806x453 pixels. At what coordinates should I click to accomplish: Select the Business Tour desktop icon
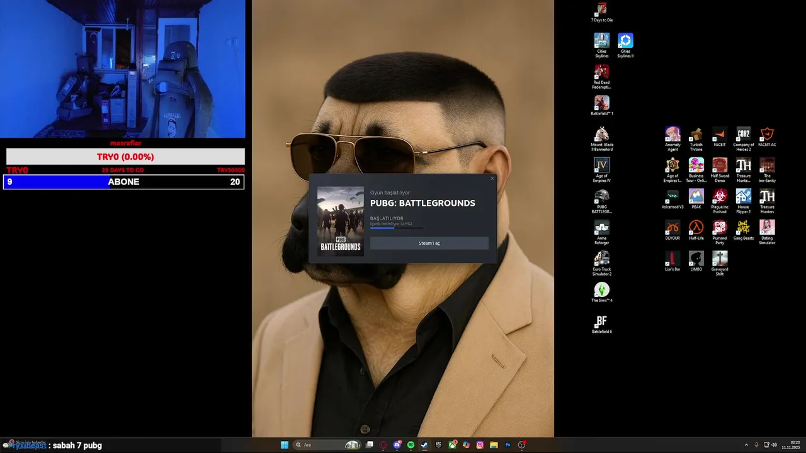(x=696, y=171)
